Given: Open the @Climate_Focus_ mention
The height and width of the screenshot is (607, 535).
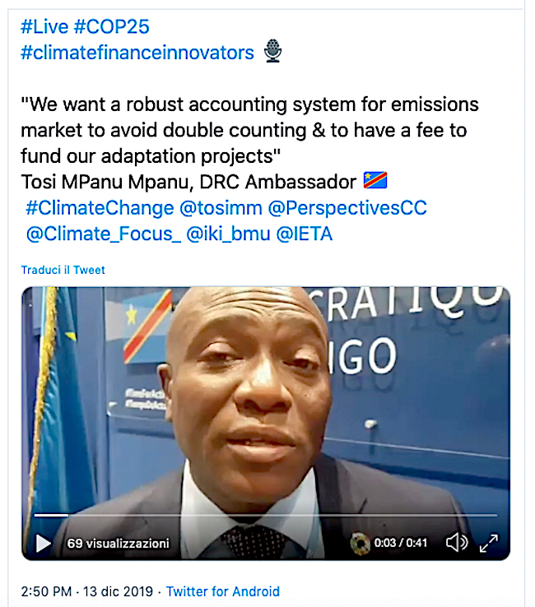Looking at the screenshot, I should pos(103,234).
